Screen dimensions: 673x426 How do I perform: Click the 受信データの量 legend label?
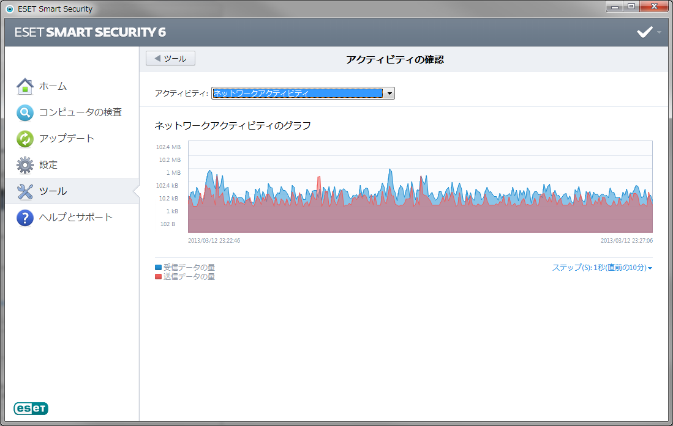pos(189,268)
